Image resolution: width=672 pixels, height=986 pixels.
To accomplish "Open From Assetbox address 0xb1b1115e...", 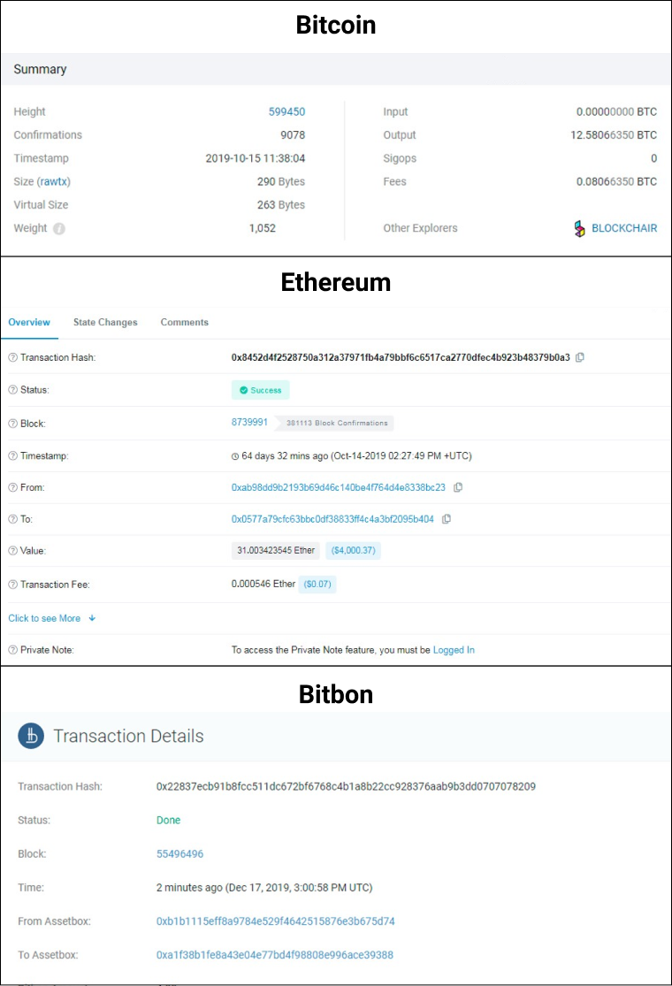I will point(275,921).
